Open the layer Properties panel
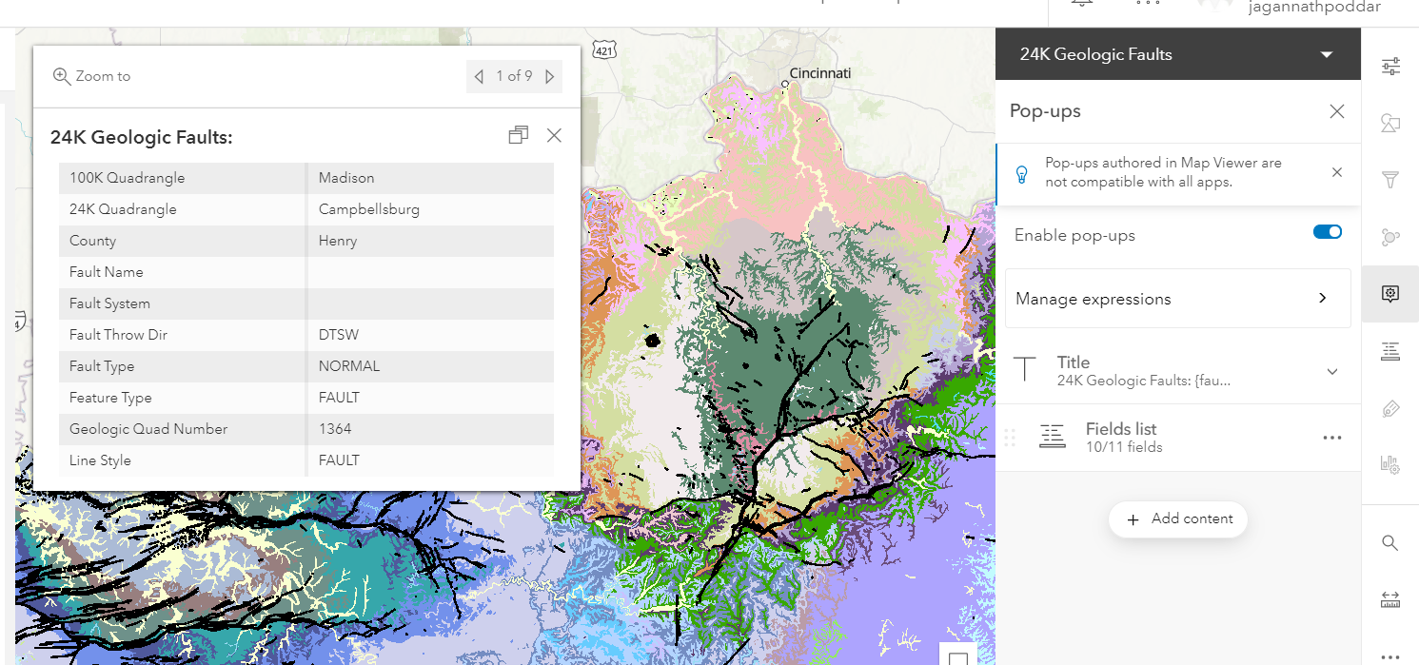Image resolution: width=1419 pixels, height=665 pixels. point(1390,66)
